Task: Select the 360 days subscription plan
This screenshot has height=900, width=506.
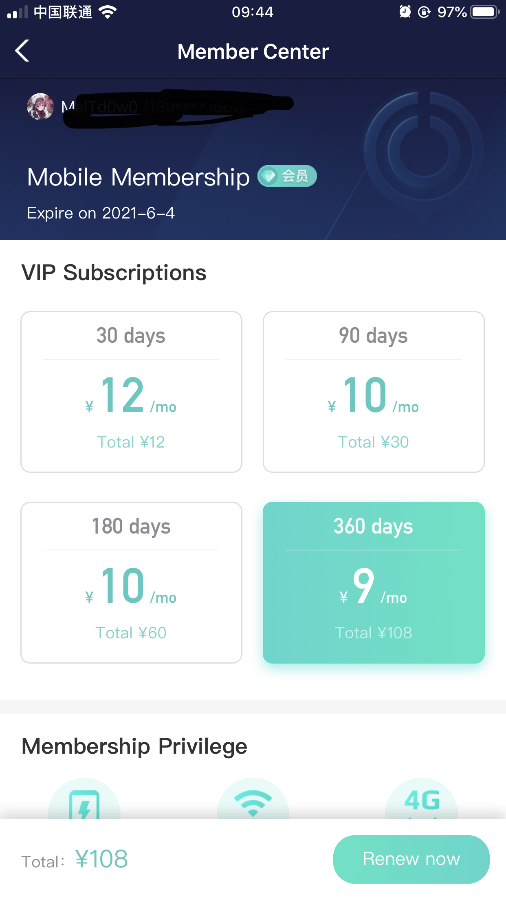Action: pyautogui.click(x=374, y=582)
